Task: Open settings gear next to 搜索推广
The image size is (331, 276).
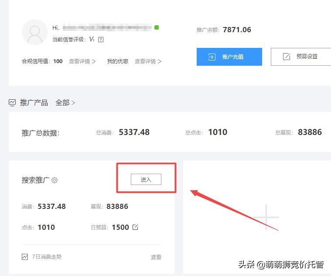Action: (55, 180)
